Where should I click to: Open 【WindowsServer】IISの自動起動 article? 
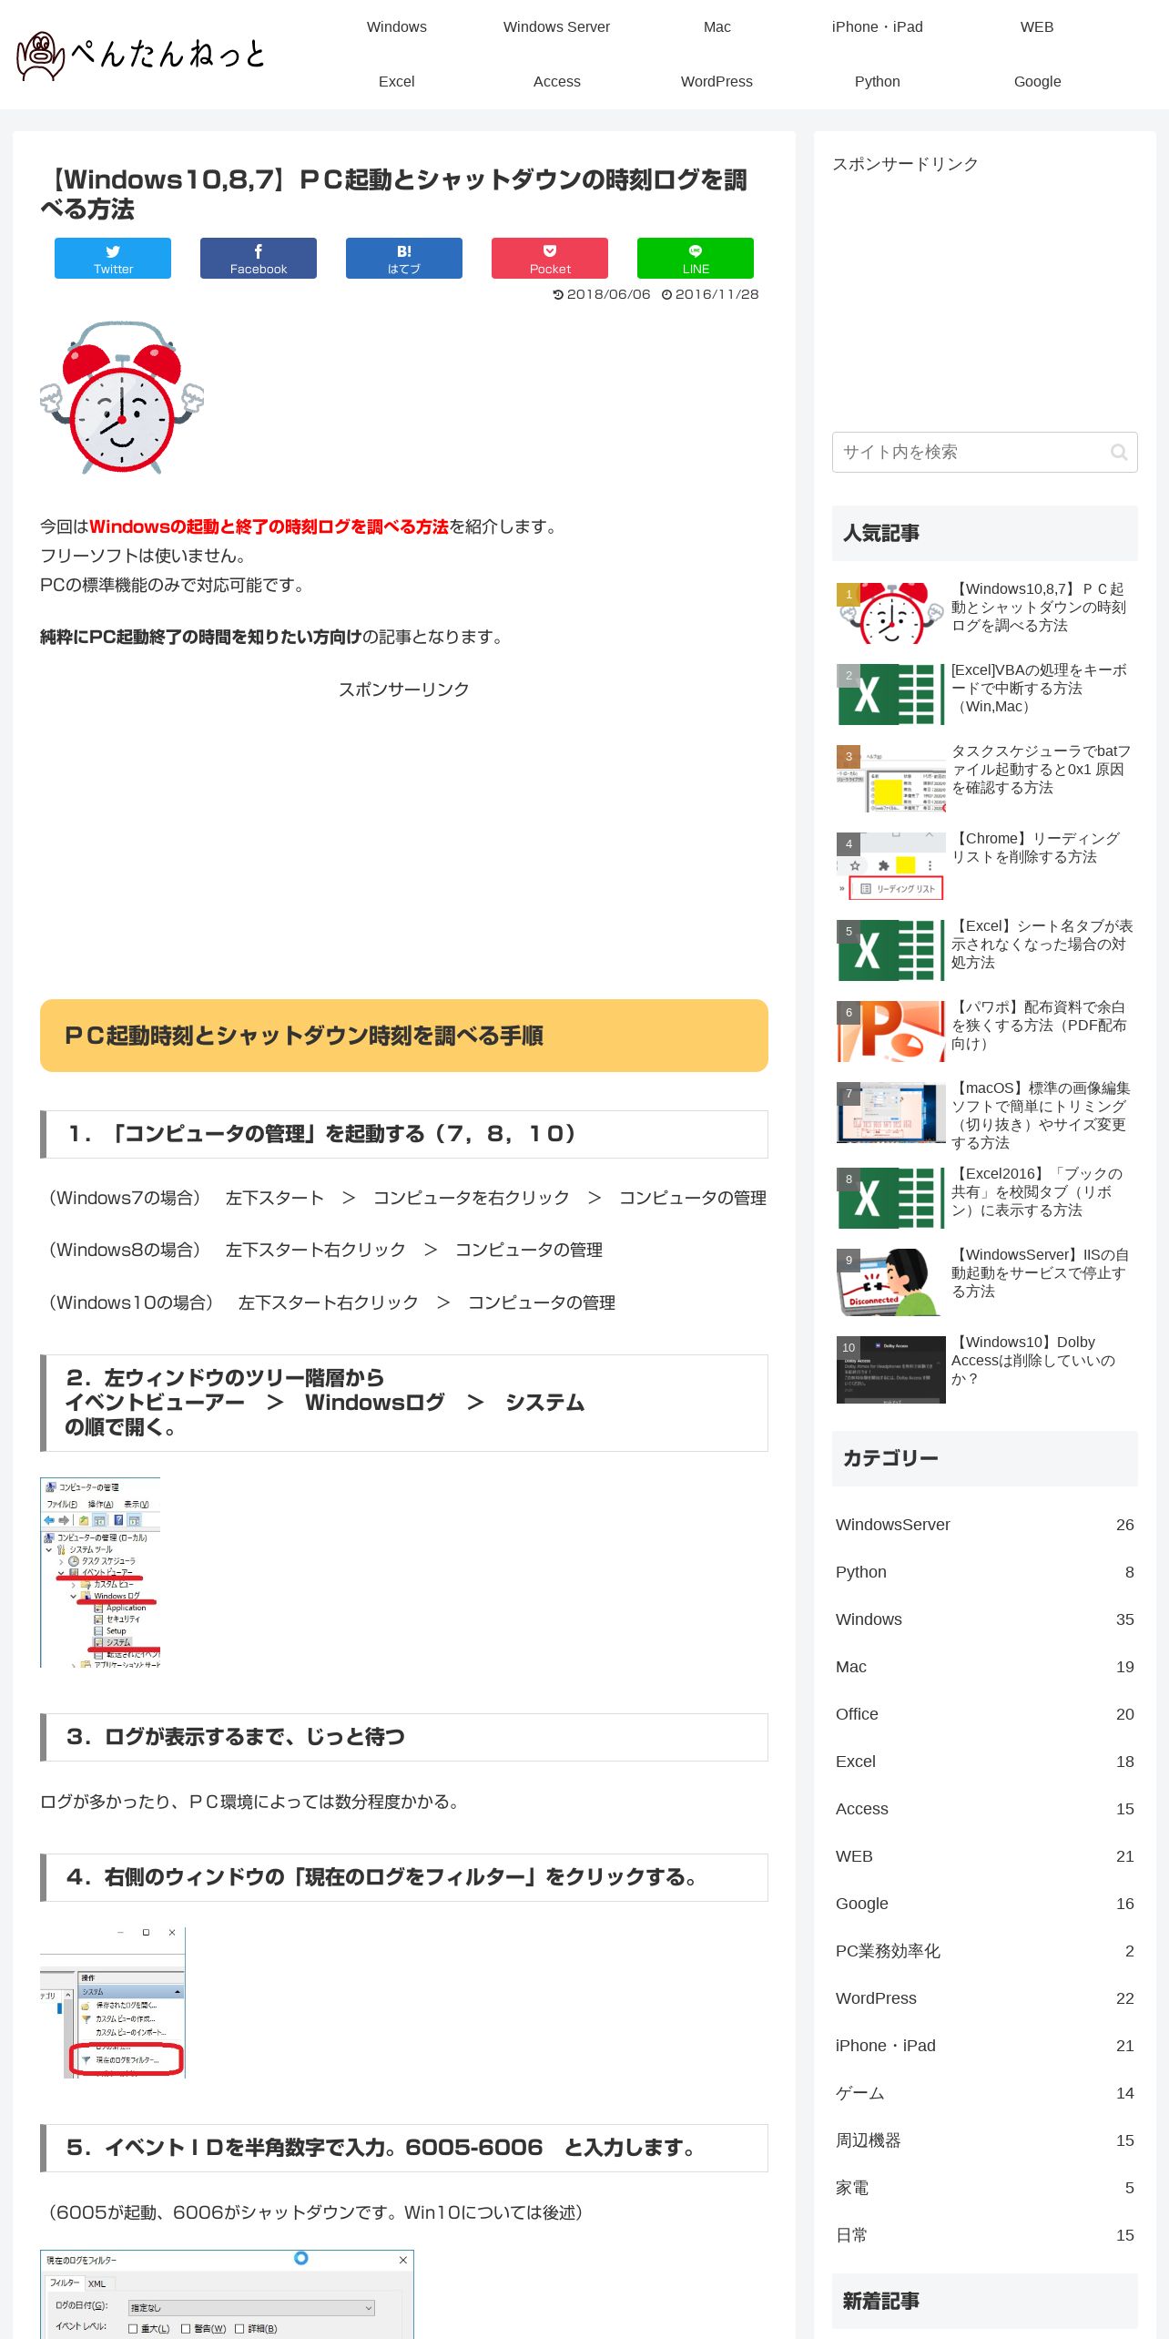[x=985, y=1281]
